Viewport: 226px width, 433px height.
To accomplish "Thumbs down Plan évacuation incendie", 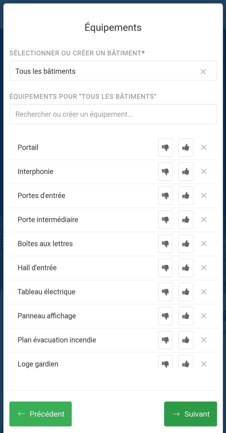I will pos(165,340).
